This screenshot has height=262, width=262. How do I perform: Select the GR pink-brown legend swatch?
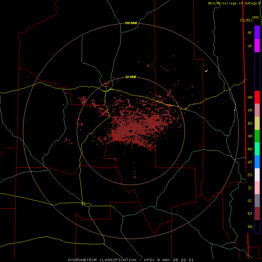tap(257, 110)
